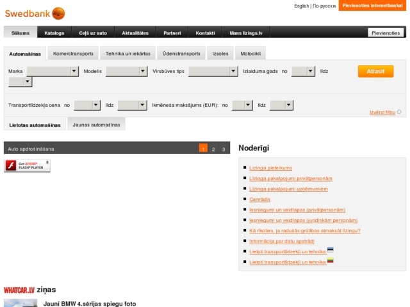Open the Ikmēneša maksājums 'līdz' dropdown
Viewport: 410px width, 307px height.
281,105
